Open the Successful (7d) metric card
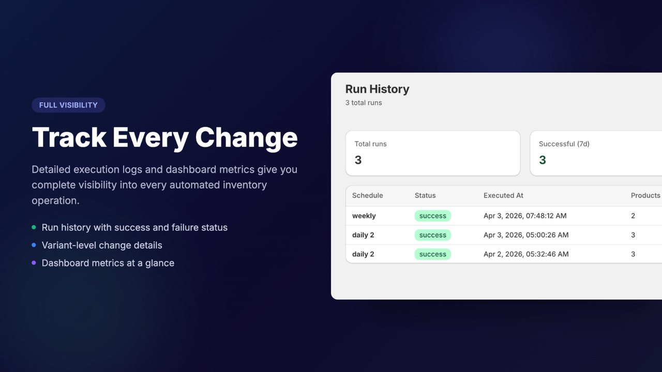Image resolution: width=662 pixels, height=372 pixels. [596, 153]
